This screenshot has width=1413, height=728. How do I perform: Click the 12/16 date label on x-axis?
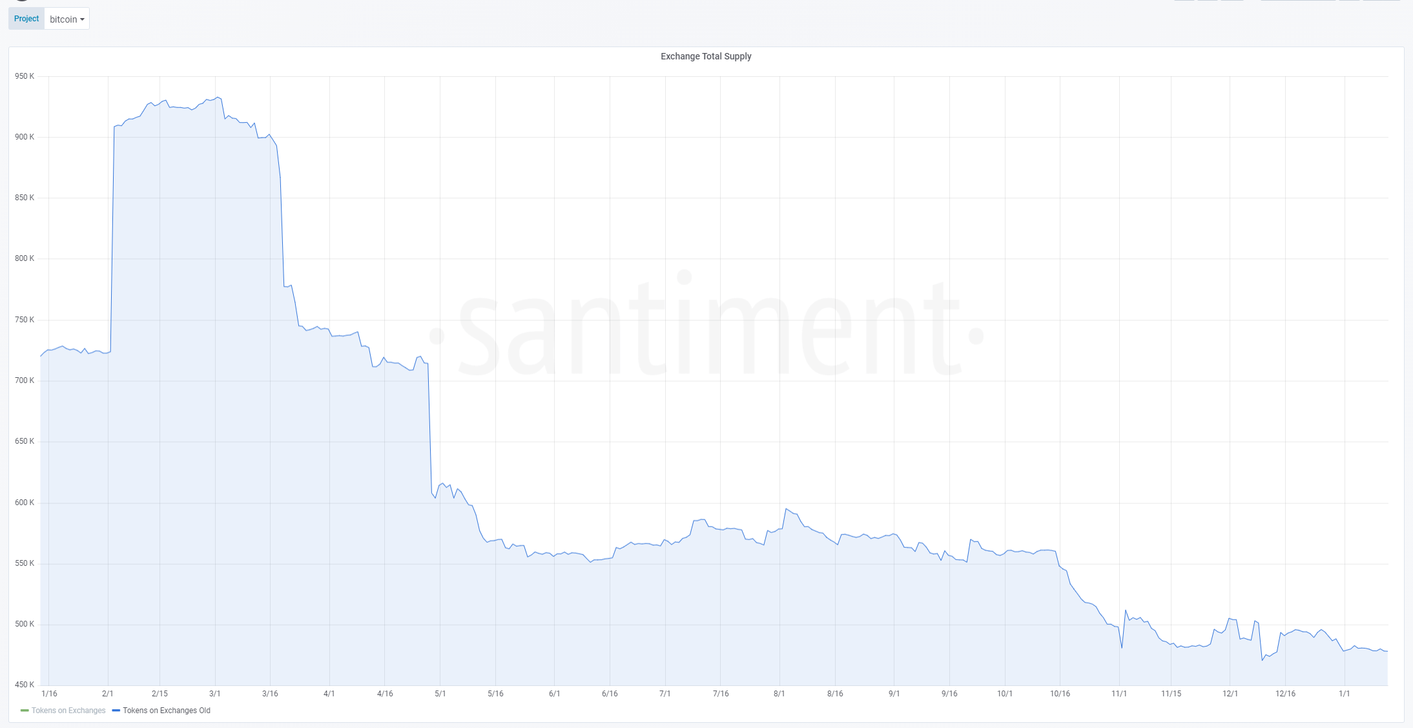pyautogui.click(x=1286, y=694)
